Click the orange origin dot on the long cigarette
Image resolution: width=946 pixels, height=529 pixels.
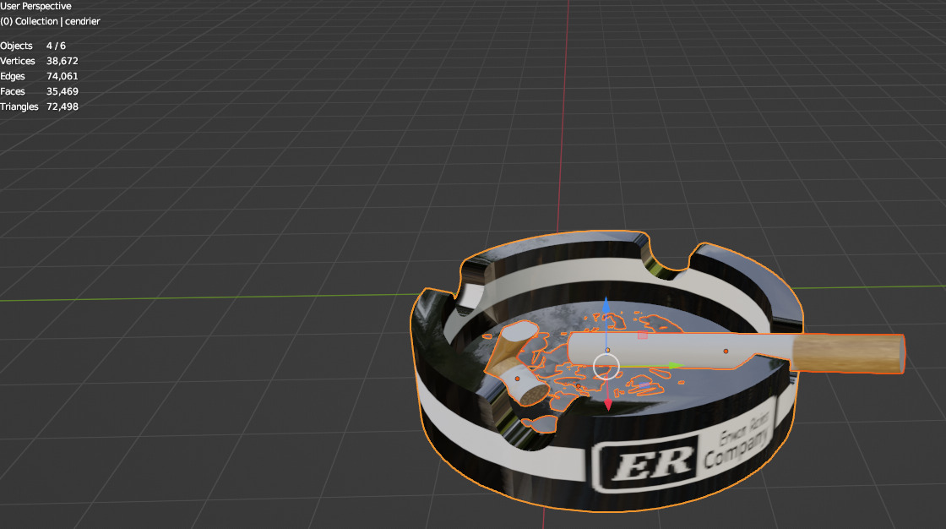726,351
